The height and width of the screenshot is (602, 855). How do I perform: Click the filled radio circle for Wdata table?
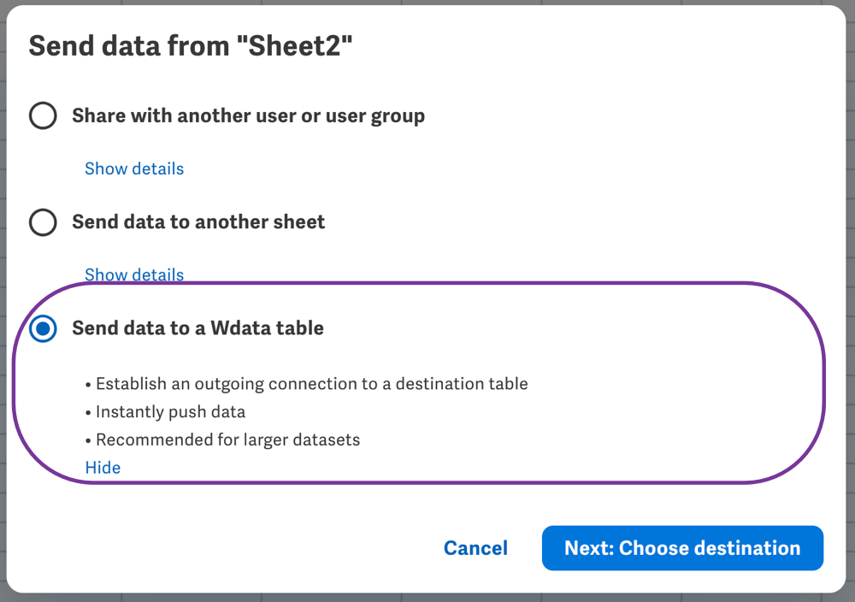[43, 328]
